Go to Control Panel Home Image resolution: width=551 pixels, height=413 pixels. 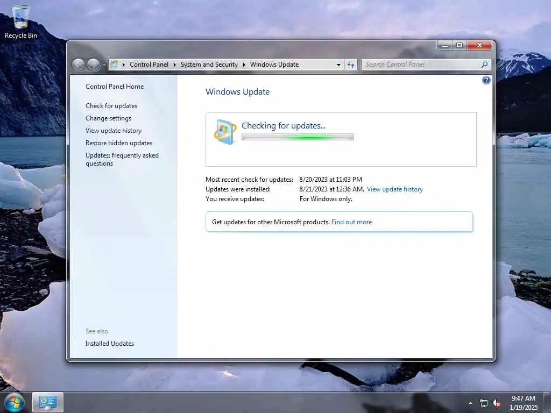(x=115, y=87)
